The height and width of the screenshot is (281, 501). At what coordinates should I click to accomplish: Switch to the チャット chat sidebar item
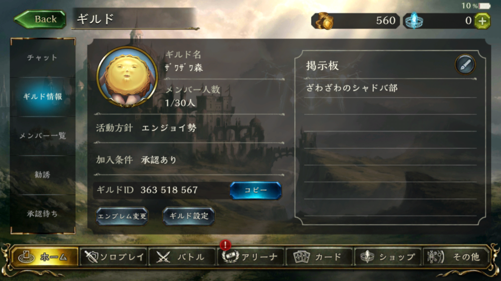point(43,58)
